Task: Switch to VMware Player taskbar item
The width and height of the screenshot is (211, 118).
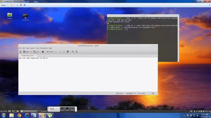Action: tap(42, 115)
